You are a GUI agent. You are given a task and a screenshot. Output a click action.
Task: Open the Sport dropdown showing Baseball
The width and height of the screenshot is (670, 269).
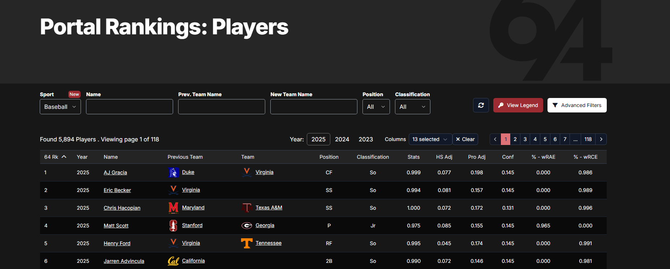click(x=60, y=107)
